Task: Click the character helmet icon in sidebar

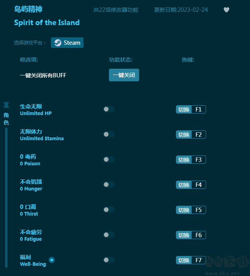Action: 6,105
